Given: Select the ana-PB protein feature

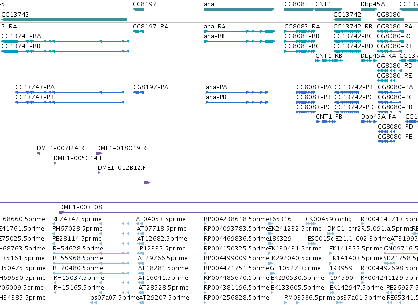Looking at the screenshot, I should 237,102.
